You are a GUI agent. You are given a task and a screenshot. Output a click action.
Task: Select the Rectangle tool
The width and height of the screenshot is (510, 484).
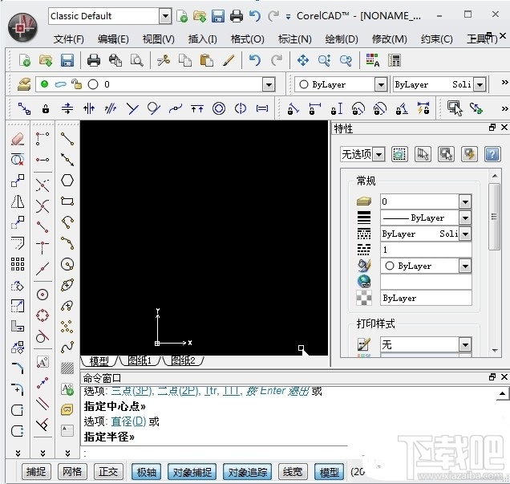[67, 201]
